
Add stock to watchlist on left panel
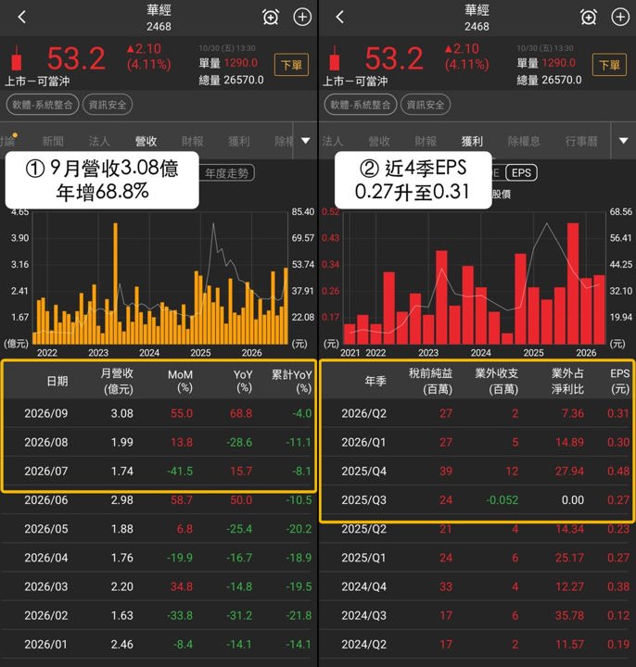point(302,17)
